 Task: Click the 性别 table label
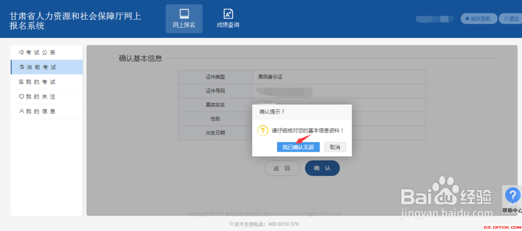pos(216,119)
